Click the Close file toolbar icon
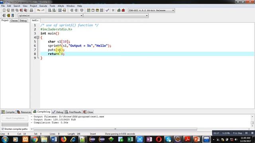This screenshot has height=143, width=255. click(21, 10)
